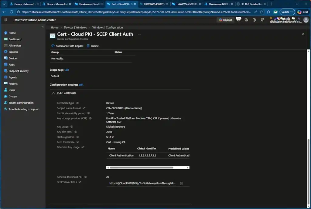This screenshot has height=209, width=311.
Task: Click Edit next to Configuration settings
Action: click(x=81, y=85)
